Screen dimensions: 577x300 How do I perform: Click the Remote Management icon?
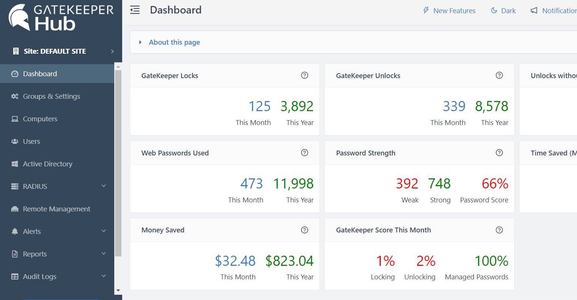click(x=15, y=209)
